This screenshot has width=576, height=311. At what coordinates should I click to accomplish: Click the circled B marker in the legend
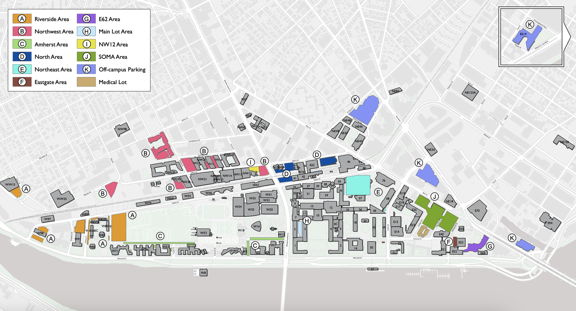tap(23, 31)
